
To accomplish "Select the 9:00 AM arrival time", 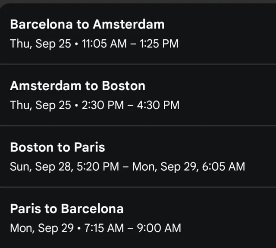I will 159,228.
